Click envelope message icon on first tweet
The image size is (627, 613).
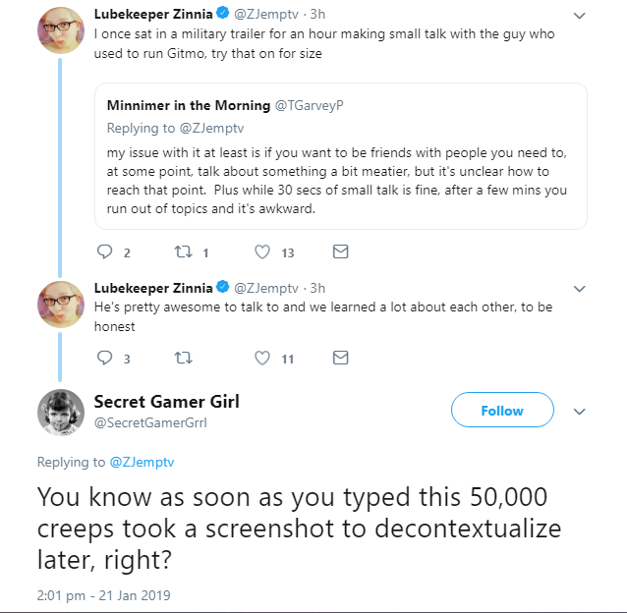tap(341, 251)
